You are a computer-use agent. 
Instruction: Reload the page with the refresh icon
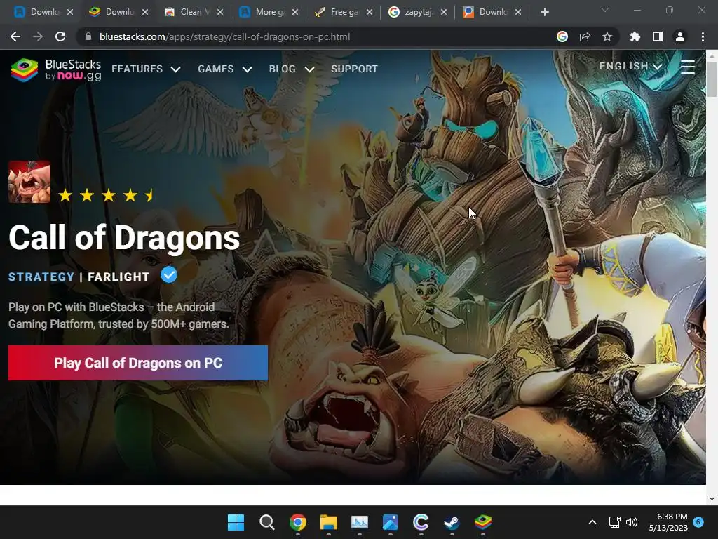tap(60, 36)
